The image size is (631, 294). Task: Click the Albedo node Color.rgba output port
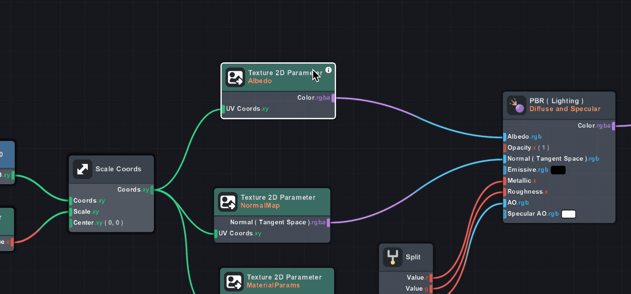(x=333, y=98)
